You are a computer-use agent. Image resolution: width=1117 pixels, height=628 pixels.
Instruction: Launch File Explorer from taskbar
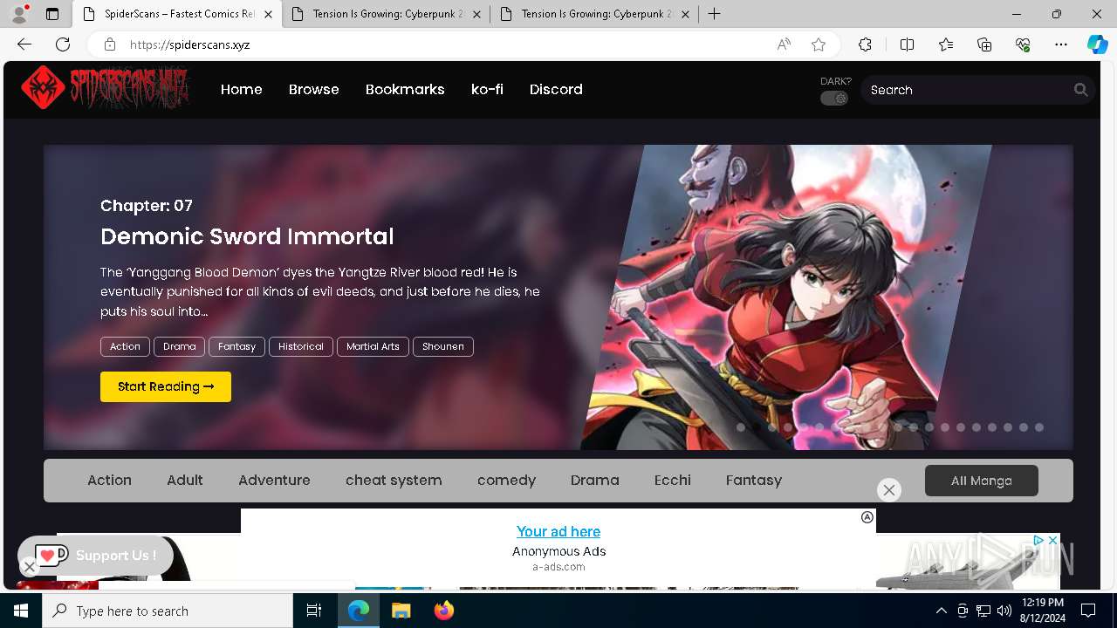tap(401, 611)
